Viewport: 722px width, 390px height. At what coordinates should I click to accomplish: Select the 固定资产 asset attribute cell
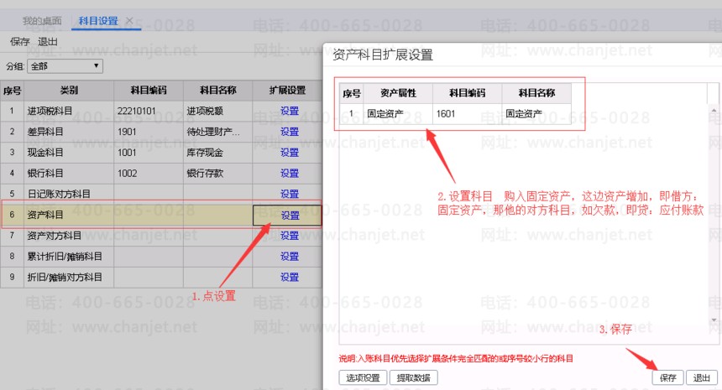(x=398, y=113)
